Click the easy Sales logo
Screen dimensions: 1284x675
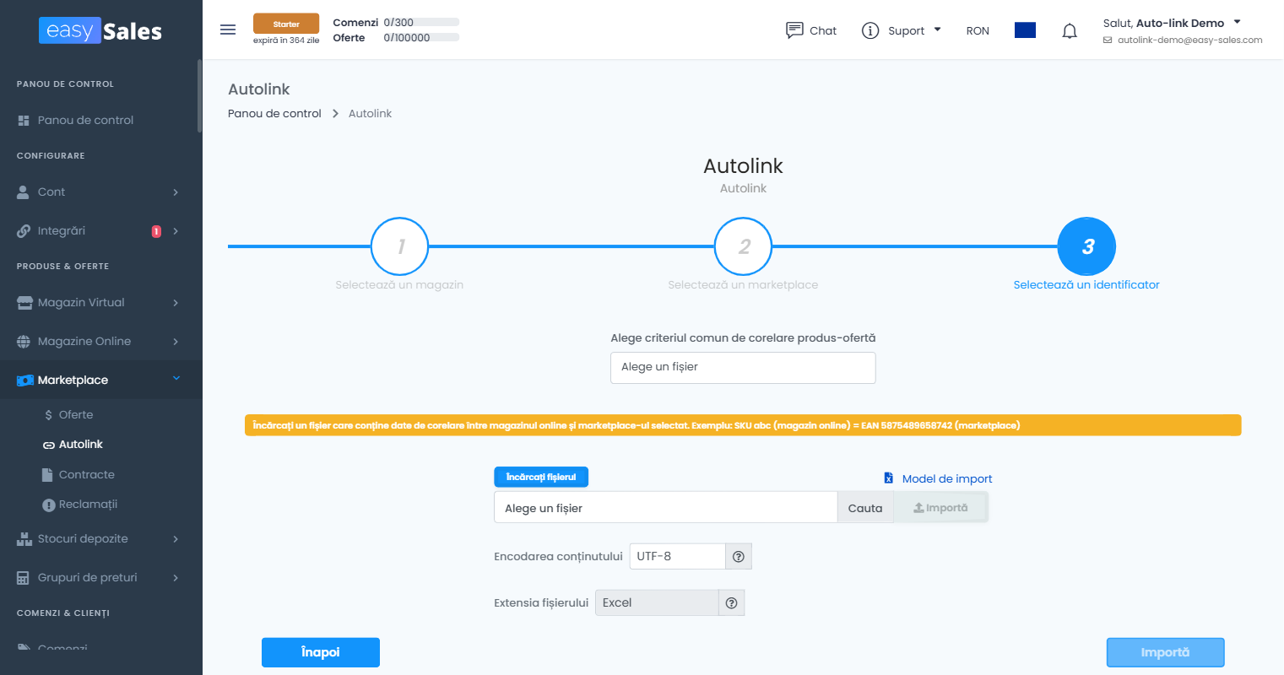pyautogui.click(x=100, y=31)
